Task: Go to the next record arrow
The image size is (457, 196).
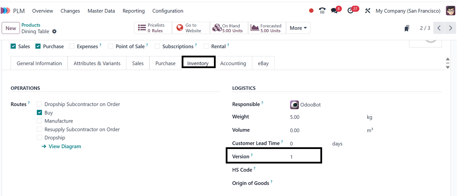Action: coord(450,28)
